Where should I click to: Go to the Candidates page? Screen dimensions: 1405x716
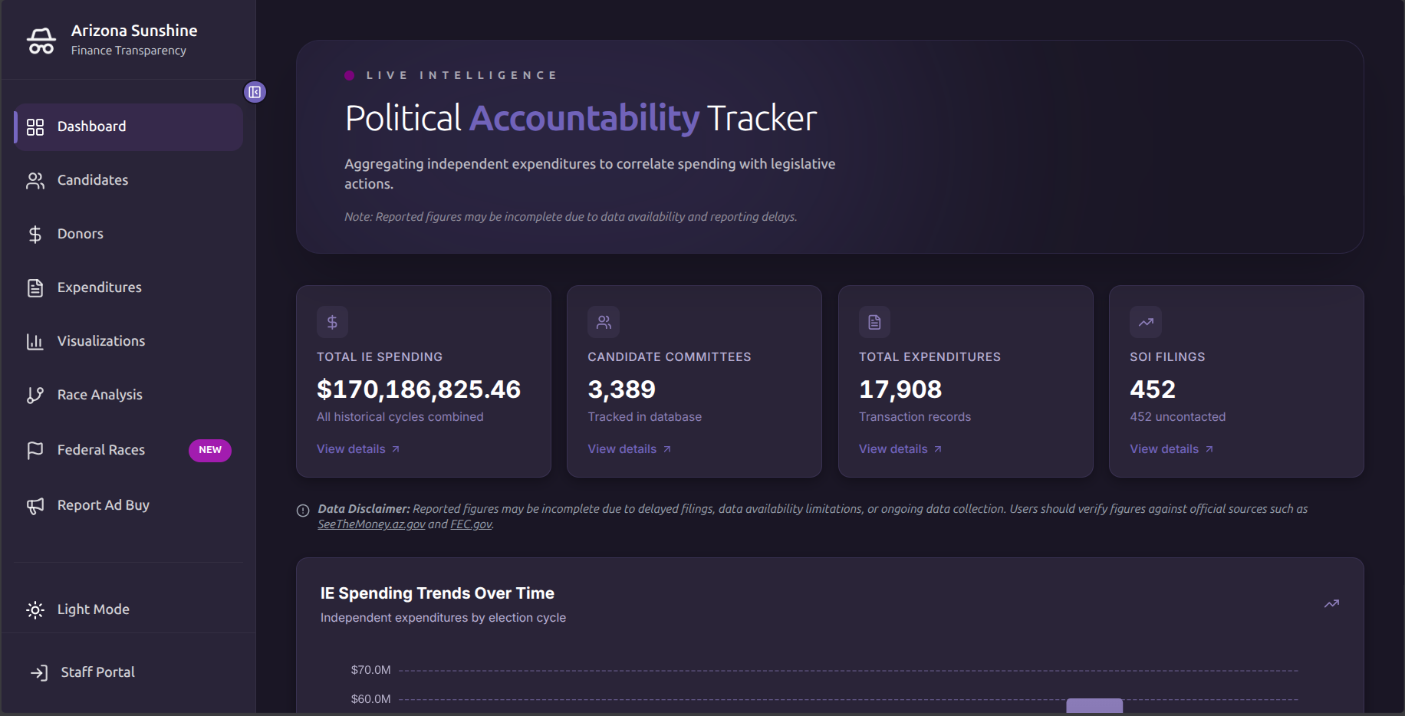click(92, 180)
